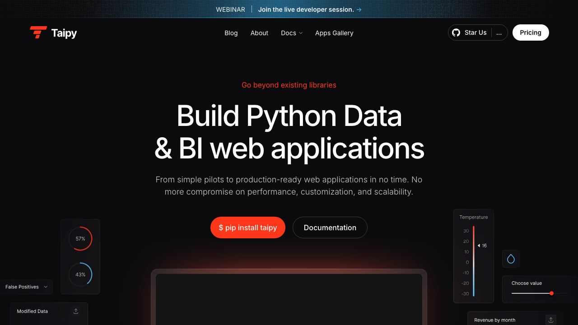Click the Temperature gauge bar
578x325 pixels.
[474, 261]
